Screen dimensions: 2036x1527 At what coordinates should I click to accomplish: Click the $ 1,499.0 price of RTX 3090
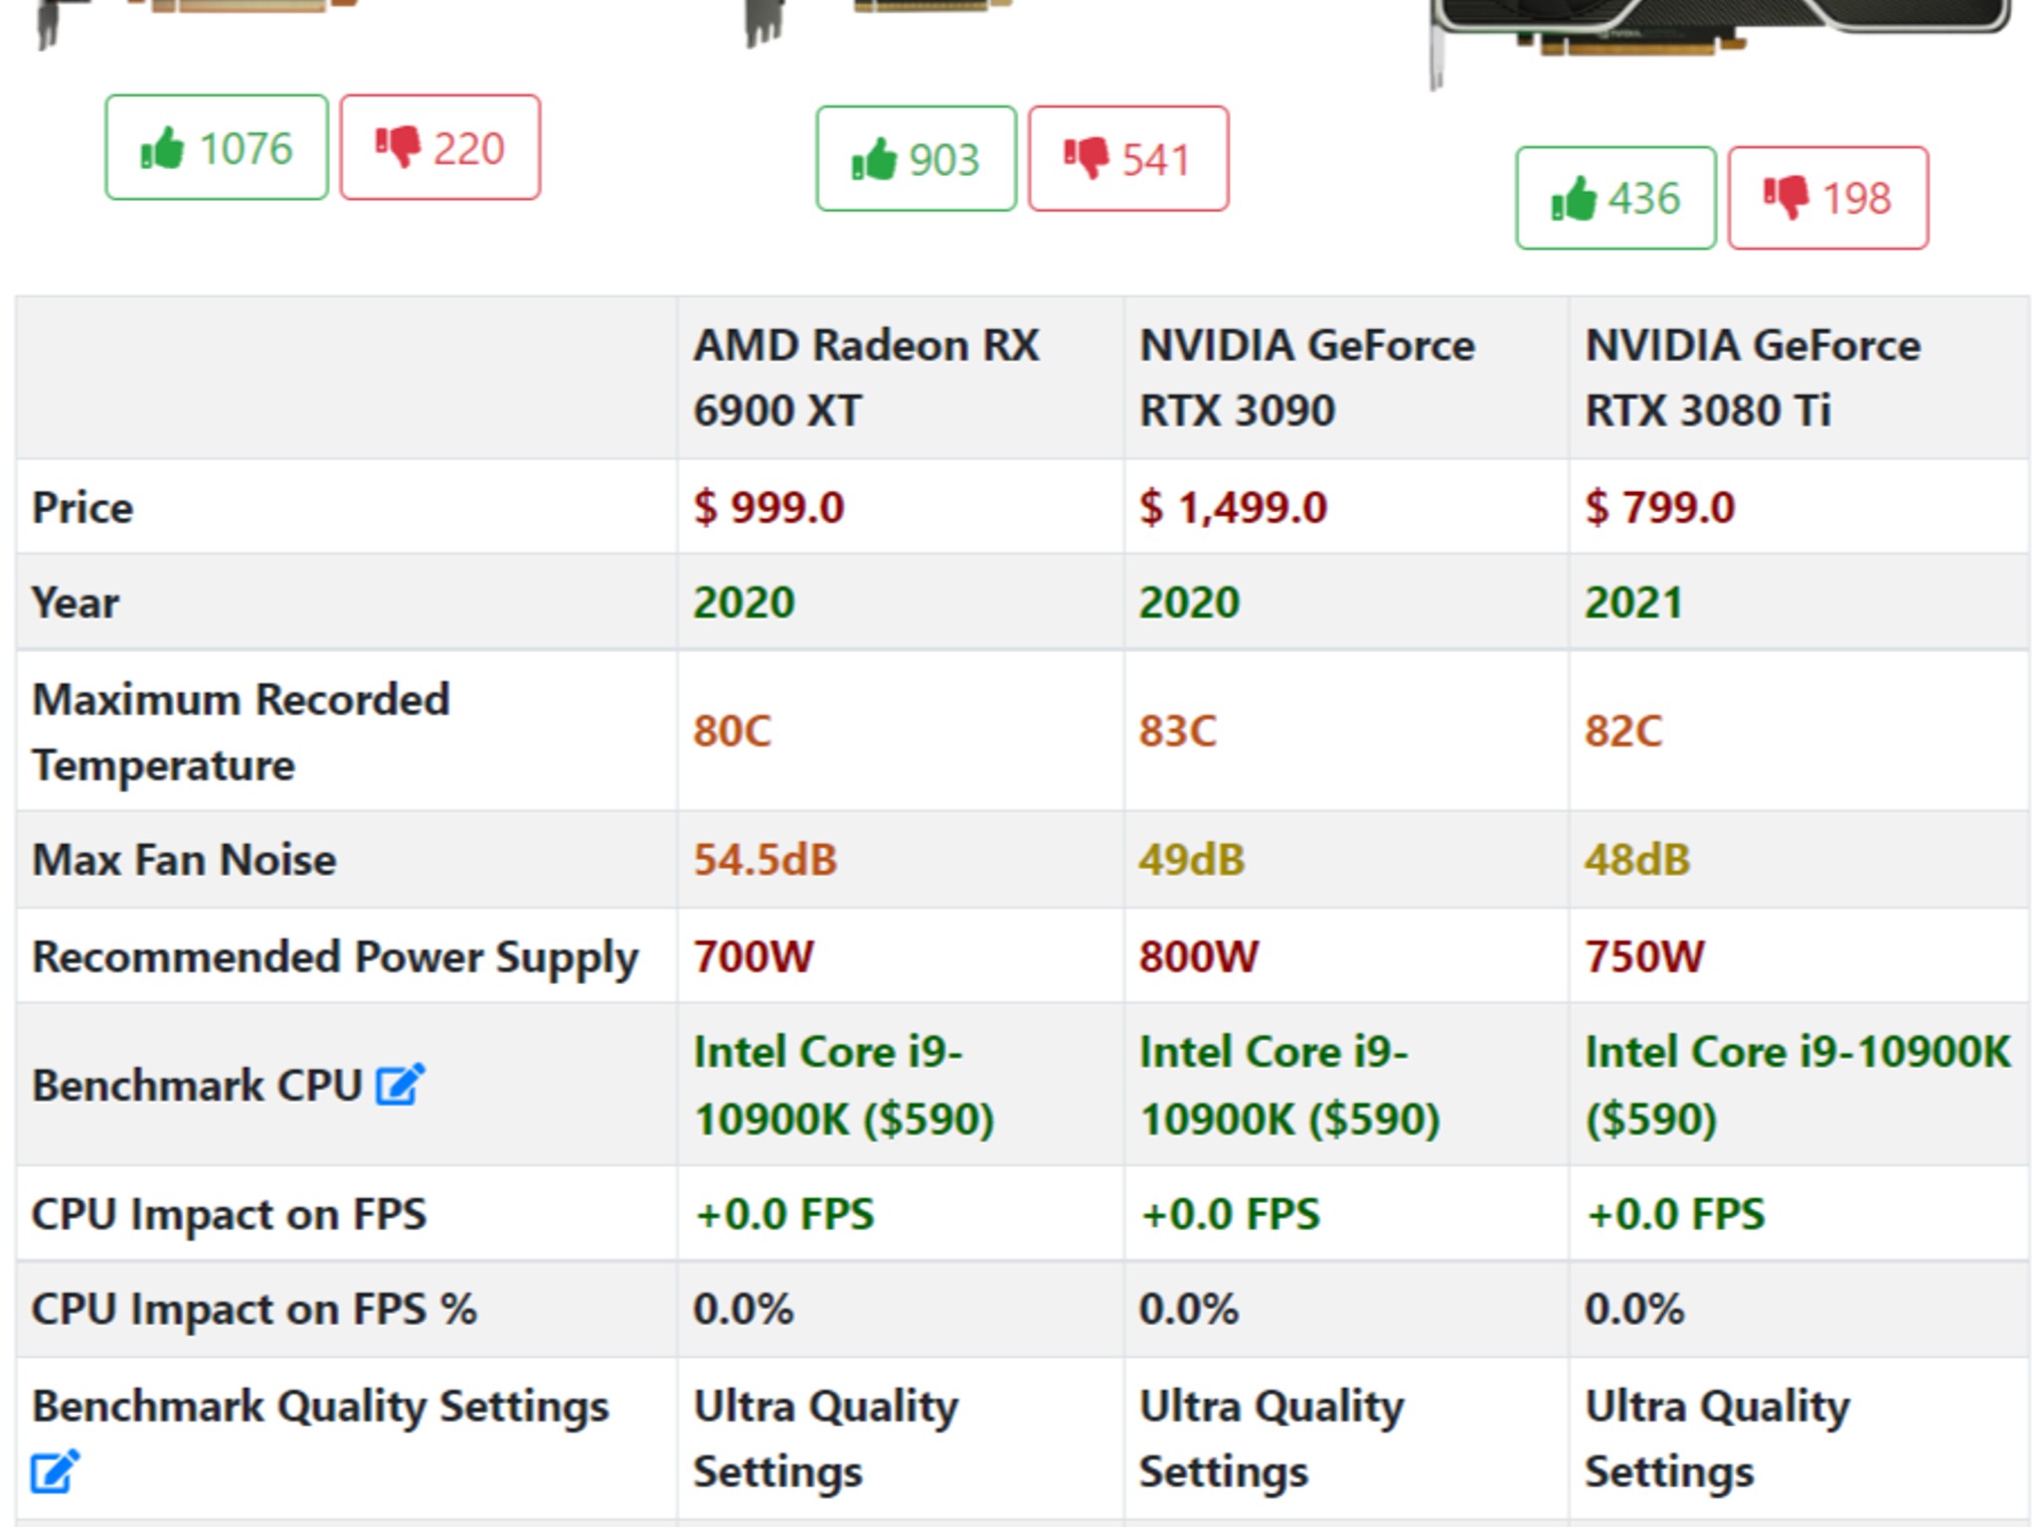(1233, 508)
